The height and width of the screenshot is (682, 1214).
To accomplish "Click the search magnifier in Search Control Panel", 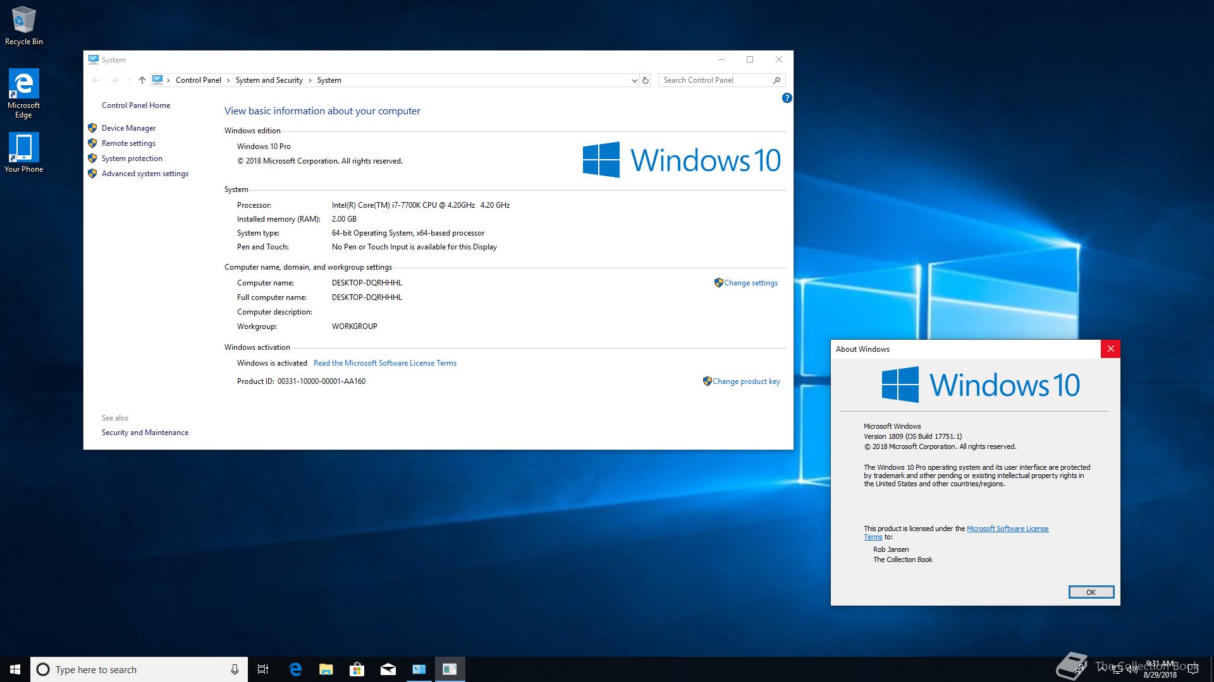I will pos(776,80).
